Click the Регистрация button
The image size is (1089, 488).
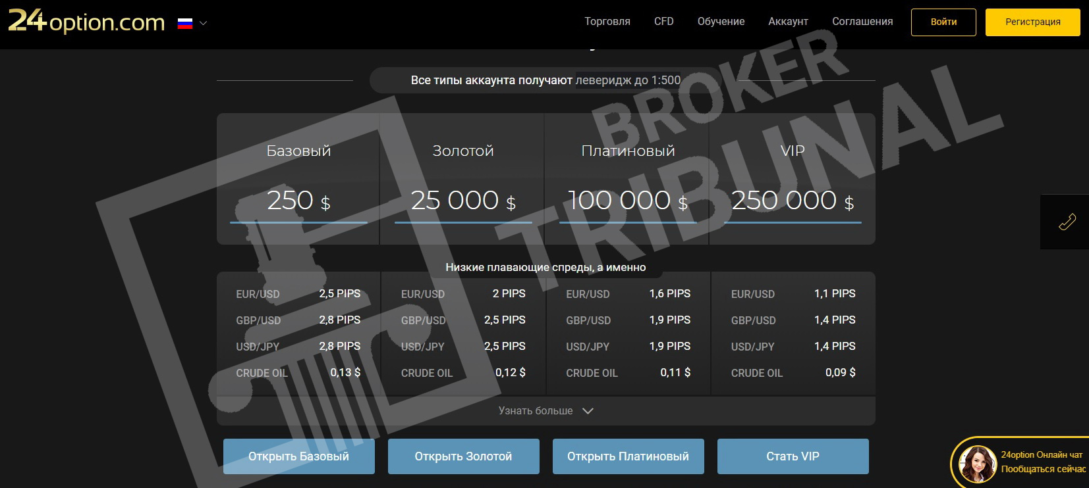click(1032, 22)
